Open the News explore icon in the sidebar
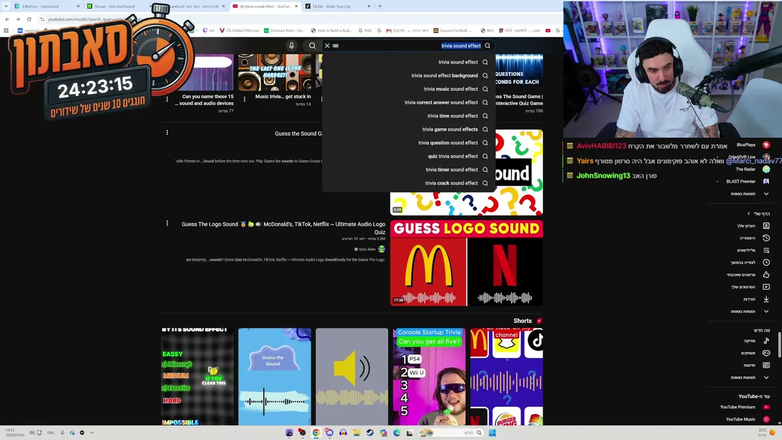This screenshot has height=440, width=782. tap(766, 365)
